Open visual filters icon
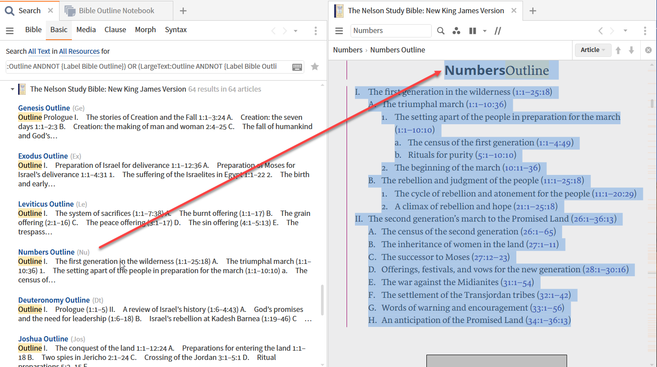 tap(456, 31)
